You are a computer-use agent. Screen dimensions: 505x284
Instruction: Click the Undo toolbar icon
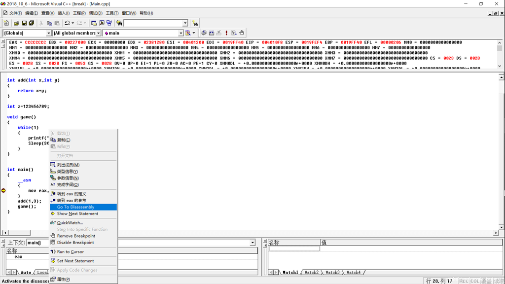point(67,23)
